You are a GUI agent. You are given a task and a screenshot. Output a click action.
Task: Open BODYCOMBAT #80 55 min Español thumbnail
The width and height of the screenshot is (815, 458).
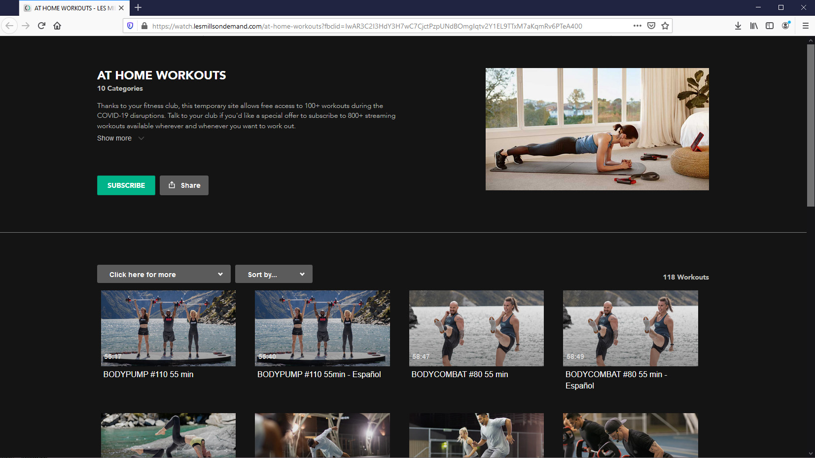coord(631,328)
